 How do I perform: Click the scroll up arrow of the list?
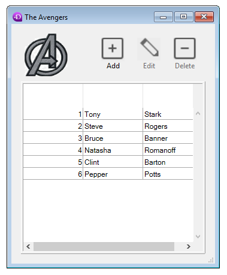point(198,114)
